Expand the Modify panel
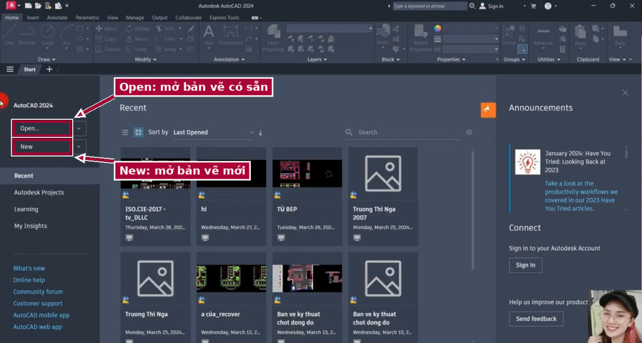Image resolution: width=642 pixels, height=343 pixels. (x=145, y=60)
